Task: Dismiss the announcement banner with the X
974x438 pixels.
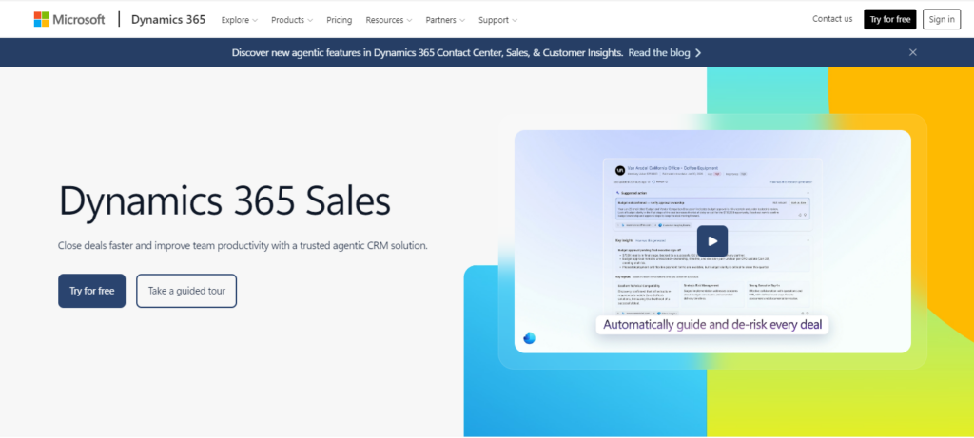Action: pyautogui.click(x=912, y=53)
